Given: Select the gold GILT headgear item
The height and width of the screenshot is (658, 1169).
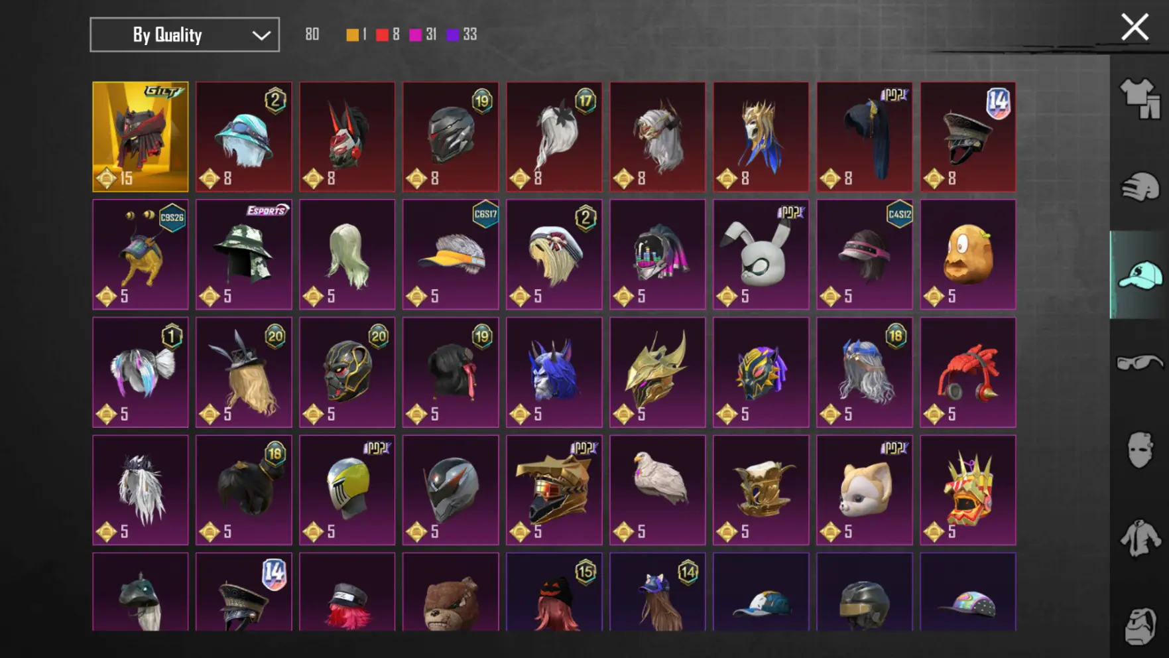Looking at the screenshot, I should [x=141, y=137].
